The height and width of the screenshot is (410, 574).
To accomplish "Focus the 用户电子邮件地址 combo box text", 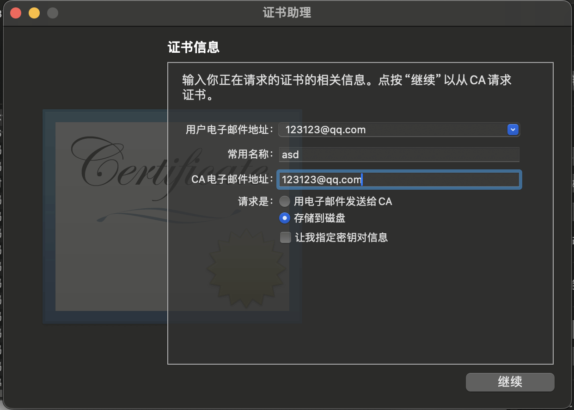I will (393, 130).
